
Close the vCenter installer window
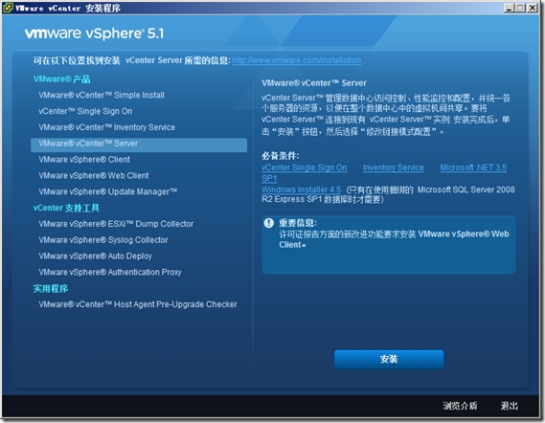coord(532,8)
